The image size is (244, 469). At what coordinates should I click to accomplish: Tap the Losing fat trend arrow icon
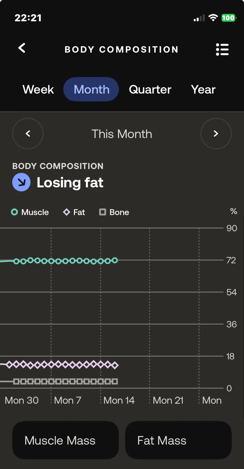click(21, 182)
